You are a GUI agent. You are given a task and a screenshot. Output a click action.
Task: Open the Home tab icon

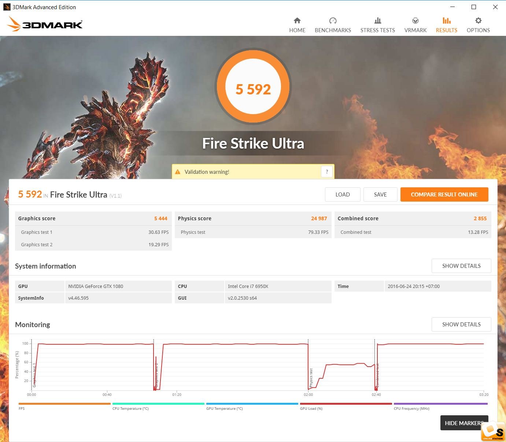point(297,20)
